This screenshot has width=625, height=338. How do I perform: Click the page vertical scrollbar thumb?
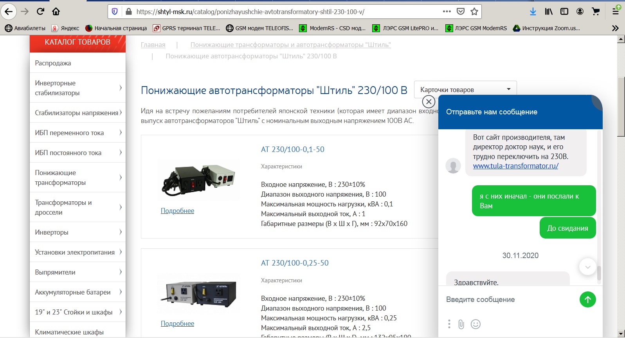[621, 107]
